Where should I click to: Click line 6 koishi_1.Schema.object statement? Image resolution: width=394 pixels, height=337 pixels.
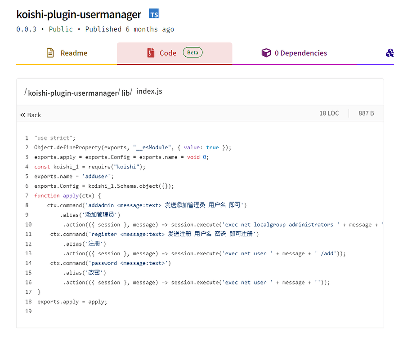pos(104,186)
